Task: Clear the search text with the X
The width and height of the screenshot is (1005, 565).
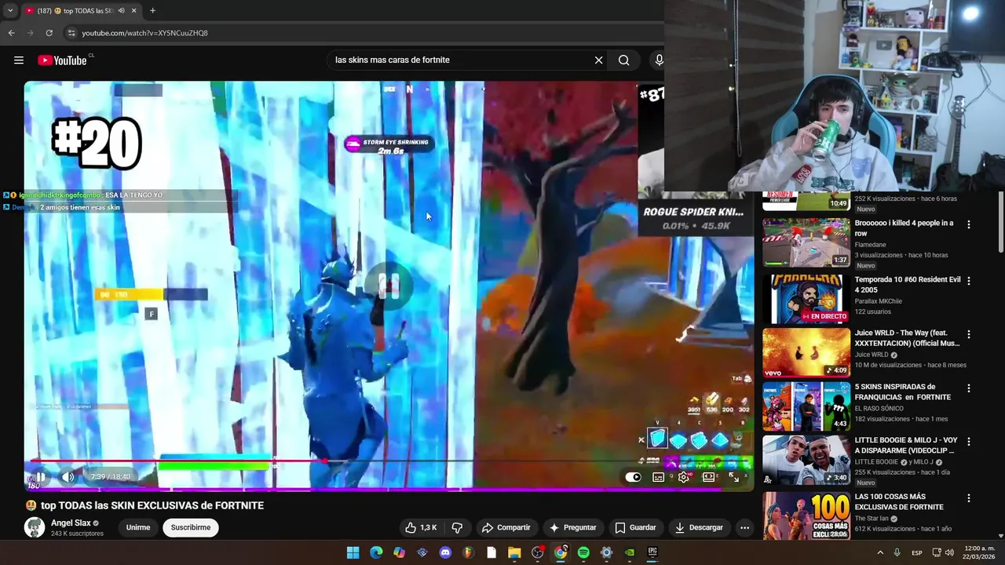Action: pos(598,60)
